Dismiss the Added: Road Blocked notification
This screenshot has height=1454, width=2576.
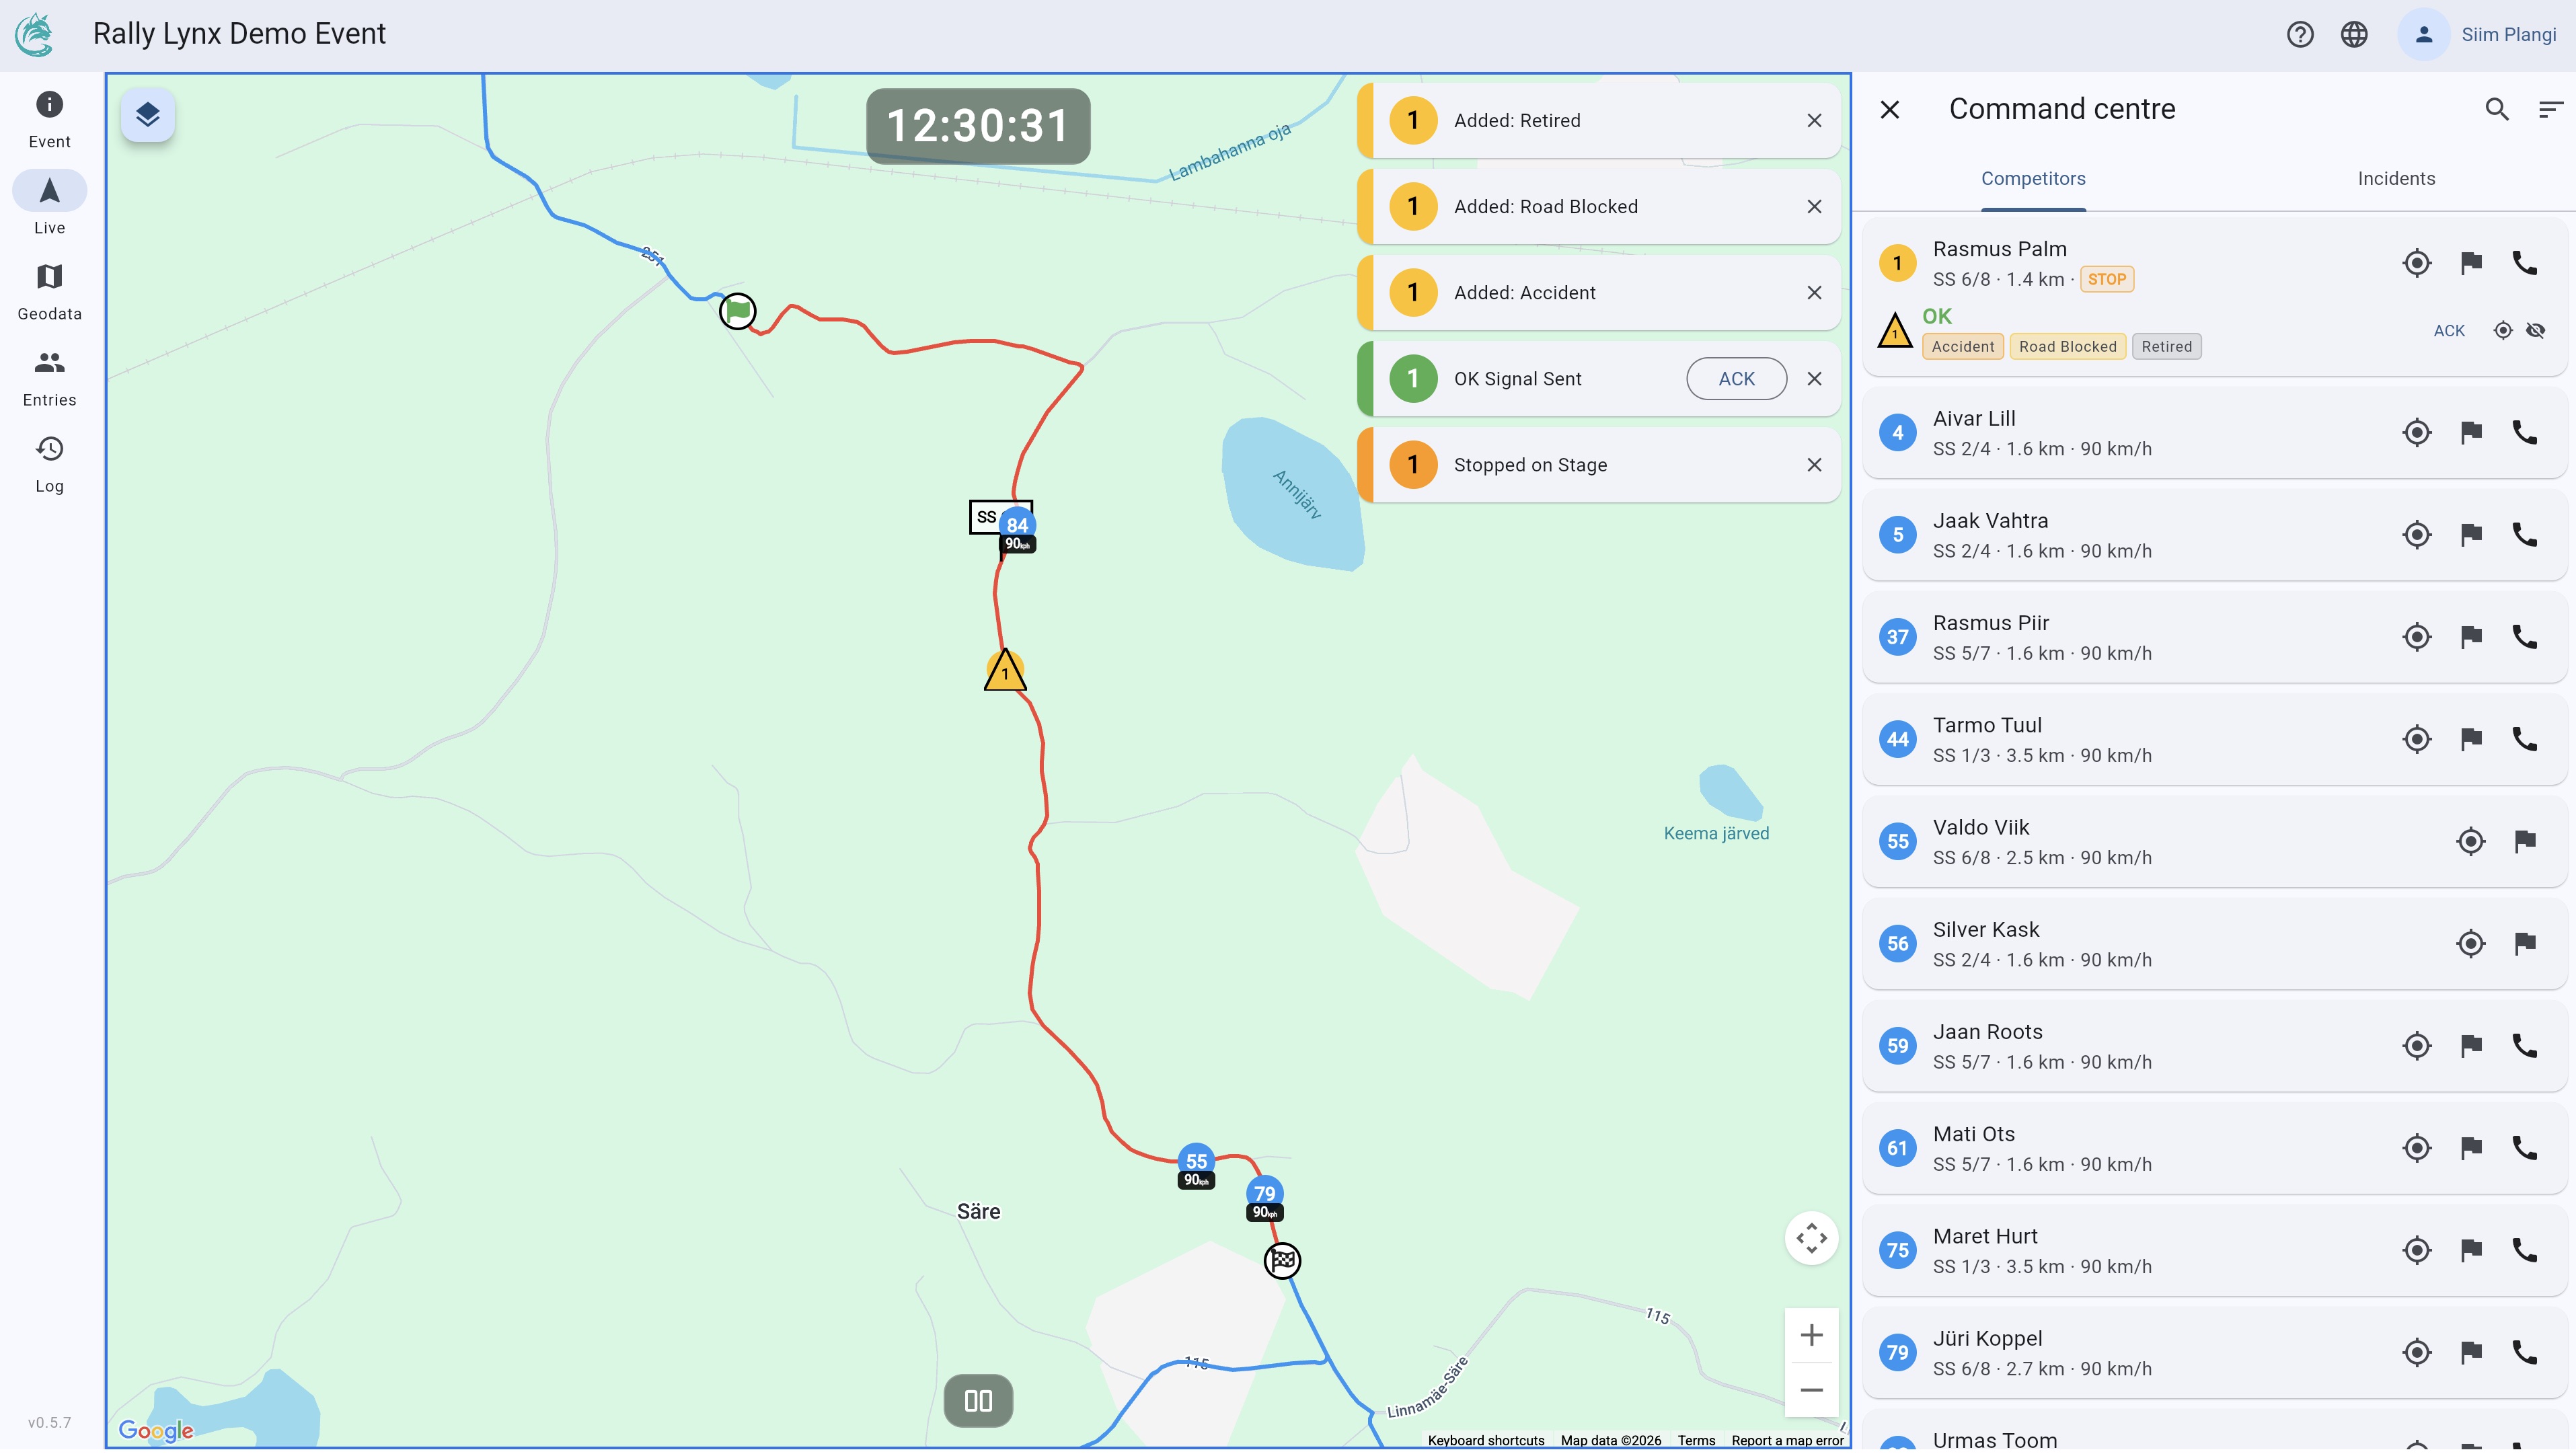tap(1815, 206)
